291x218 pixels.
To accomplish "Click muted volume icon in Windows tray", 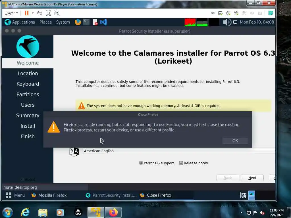I will (262, 213).
